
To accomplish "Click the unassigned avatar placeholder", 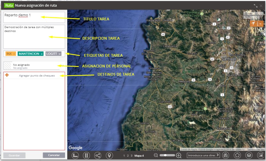I will [x=8, y=66].
